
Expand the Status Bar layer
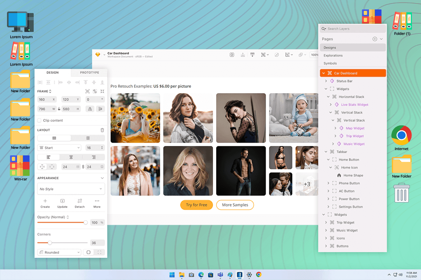tap(326, 81)
